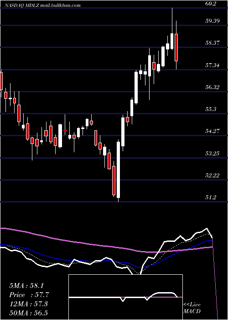Click the 59.39 price axis label

[x=212, y=21]
